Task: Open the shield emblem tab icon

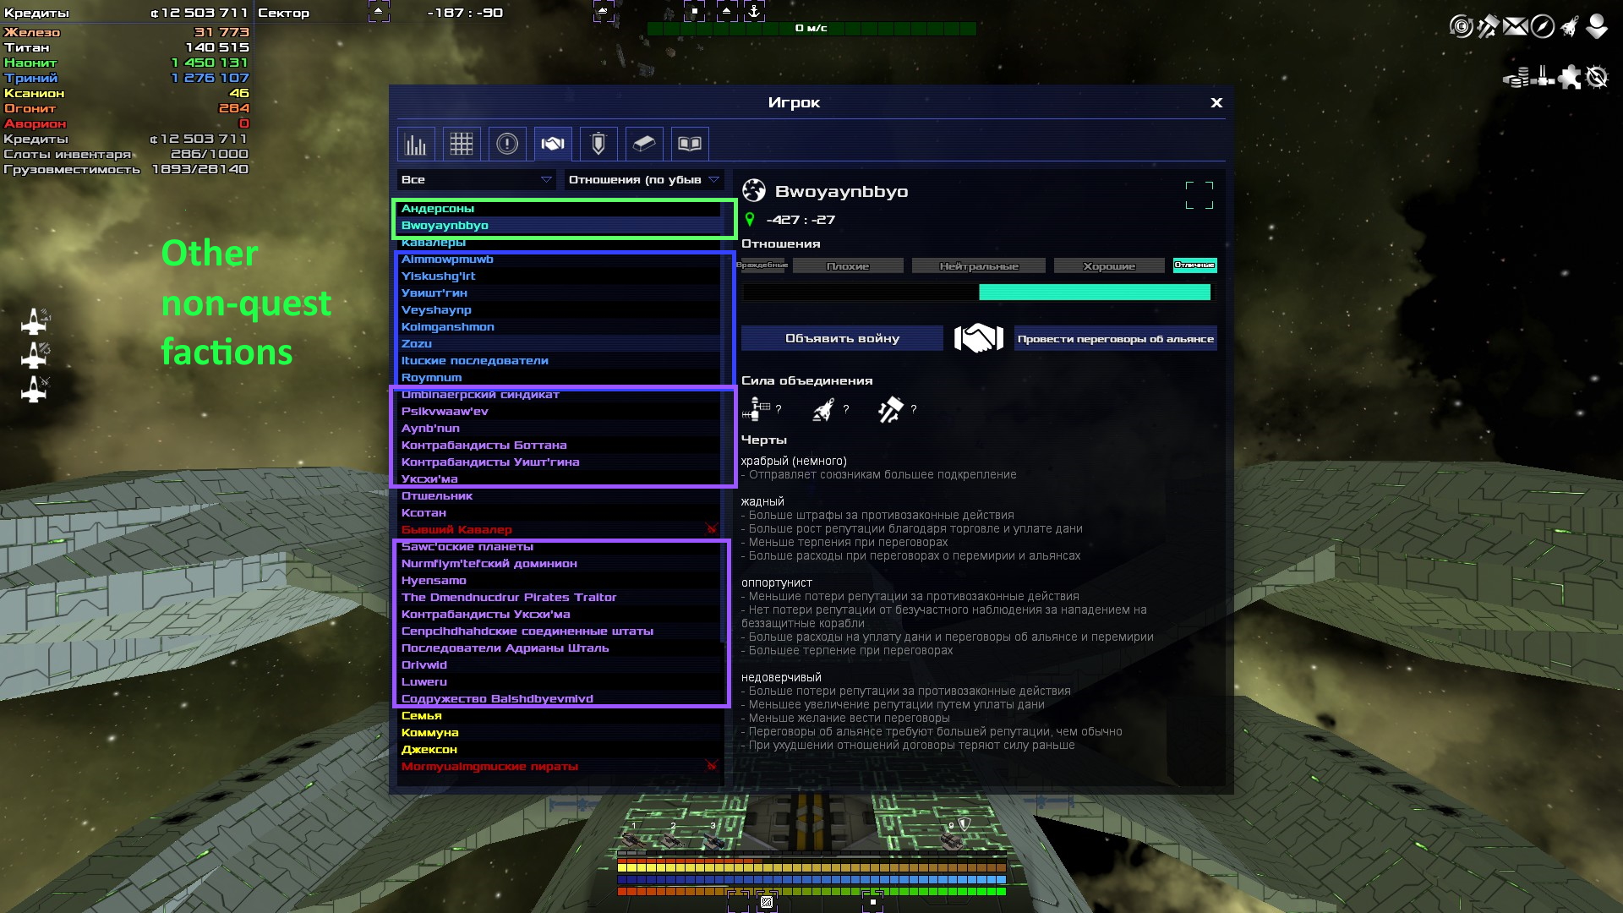Action: [598, 145]
